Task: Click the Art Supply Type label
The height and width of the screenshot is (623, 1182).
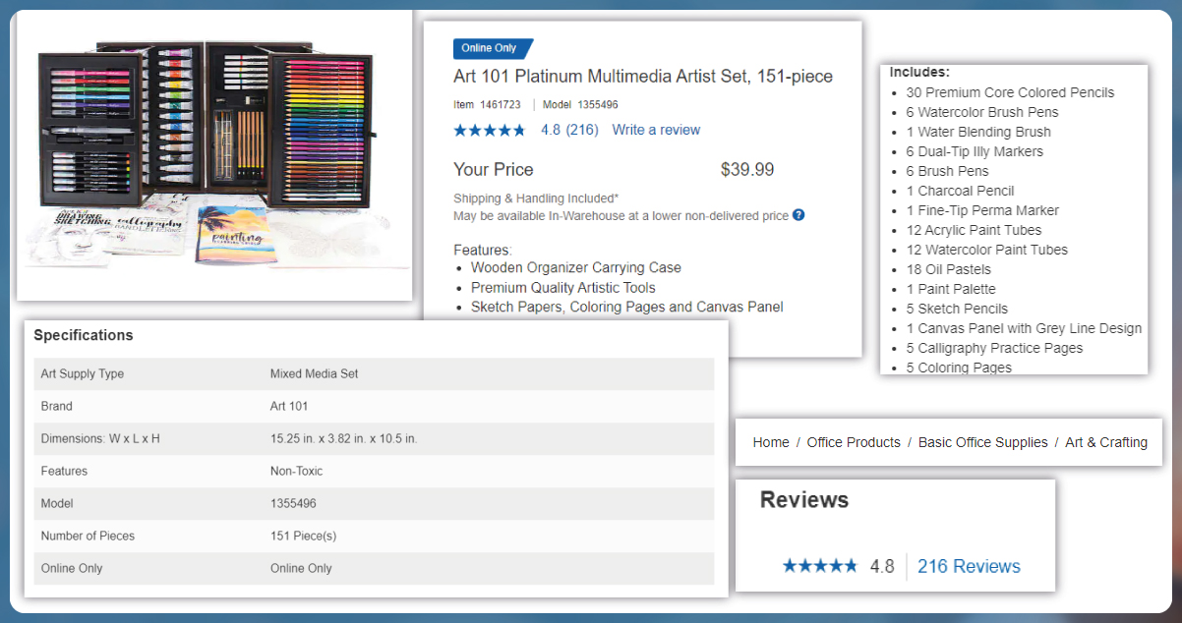Action: [83, 373]
